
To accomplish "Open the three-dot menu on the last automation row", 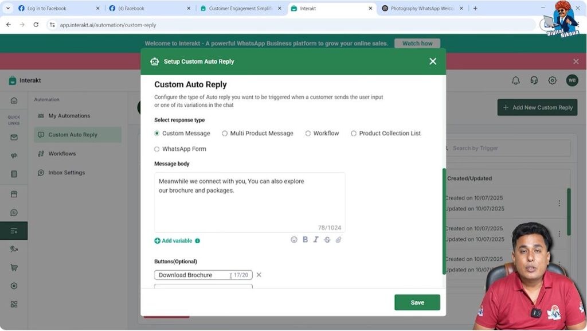I will click(559, 263).
